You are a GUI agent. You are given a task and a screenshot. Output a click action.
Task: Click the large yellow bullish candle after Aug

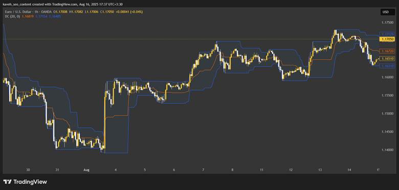tap(104, 121)
